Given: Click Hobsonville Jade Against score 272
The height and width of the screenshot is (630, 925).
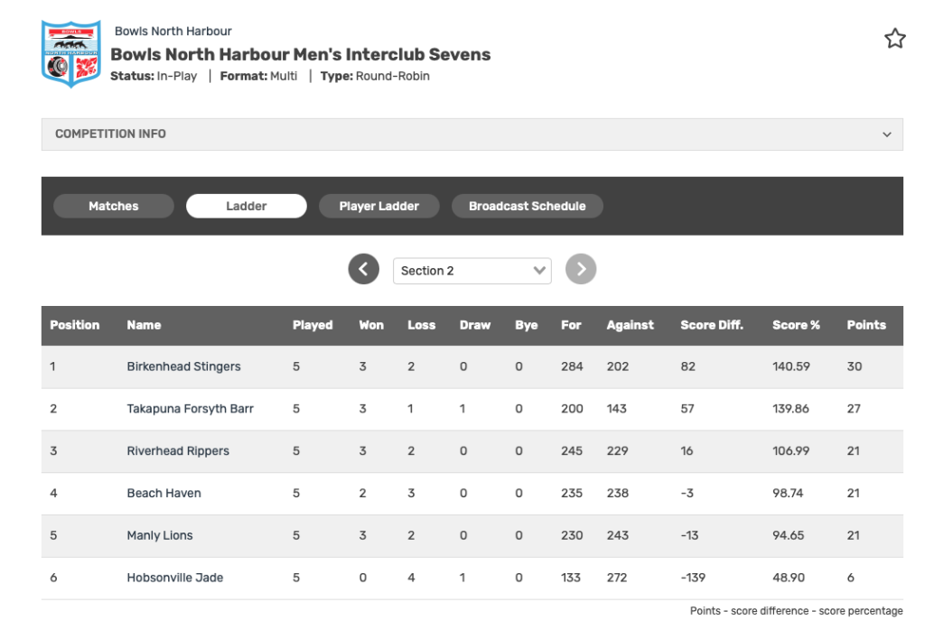Looking at the screenshot, I should [x=616, y=578].
